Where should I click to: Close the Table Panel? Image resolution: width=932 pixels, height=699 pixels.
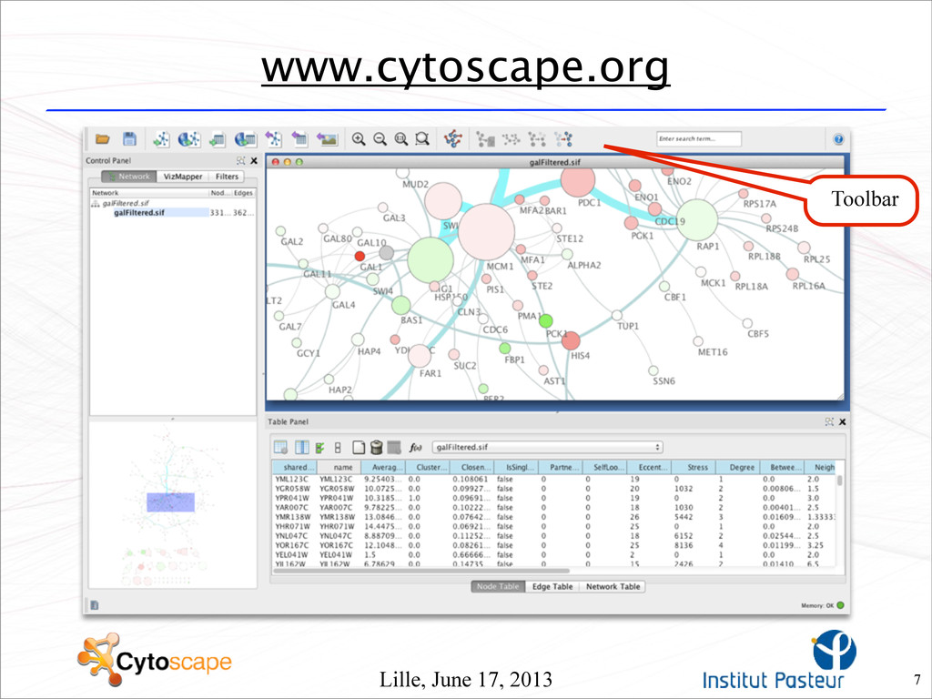click(842, 422)
